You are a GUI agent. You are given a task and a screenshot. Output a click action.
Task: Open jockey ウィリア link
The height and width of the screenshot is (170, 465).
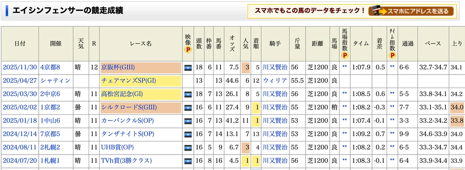coord(275,81)
